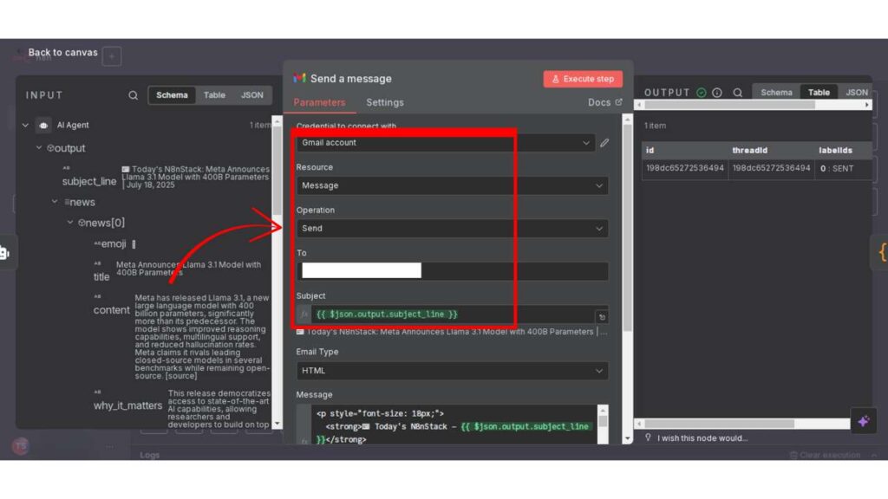The height and width of the screenshot is (499, 888).
Task: Click the search icon in the OUTPUT panel
Action: 738,93
